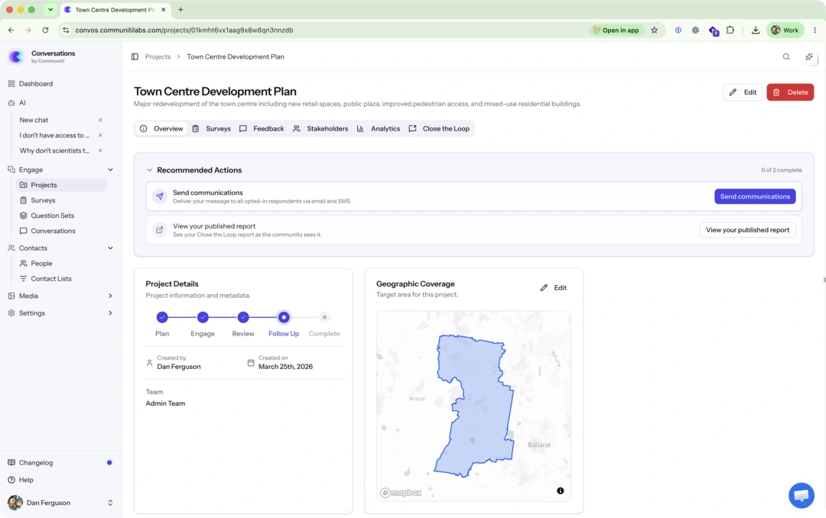Open the support chat bubble
Image resolution: width=826 pixels, height=518 pixels.
pyautogui.click(x=802, y=495)
